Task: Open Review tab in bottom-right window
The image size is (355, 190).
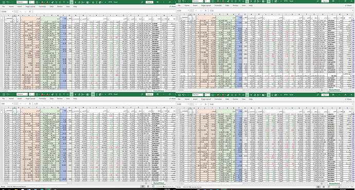Action: point(235,99)
